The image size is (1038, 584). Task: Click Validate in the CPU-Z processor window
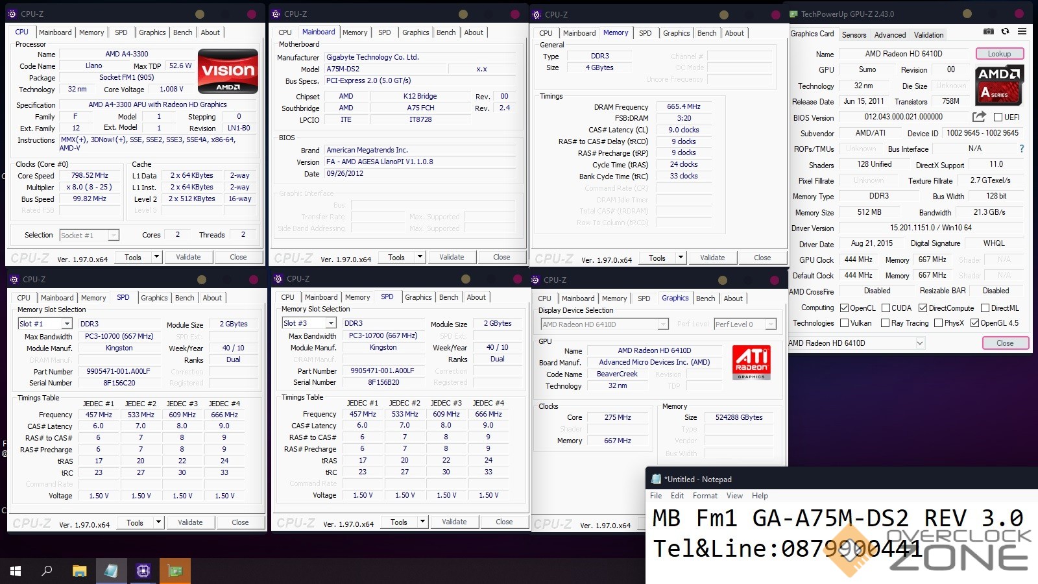[x=188, y=257]
